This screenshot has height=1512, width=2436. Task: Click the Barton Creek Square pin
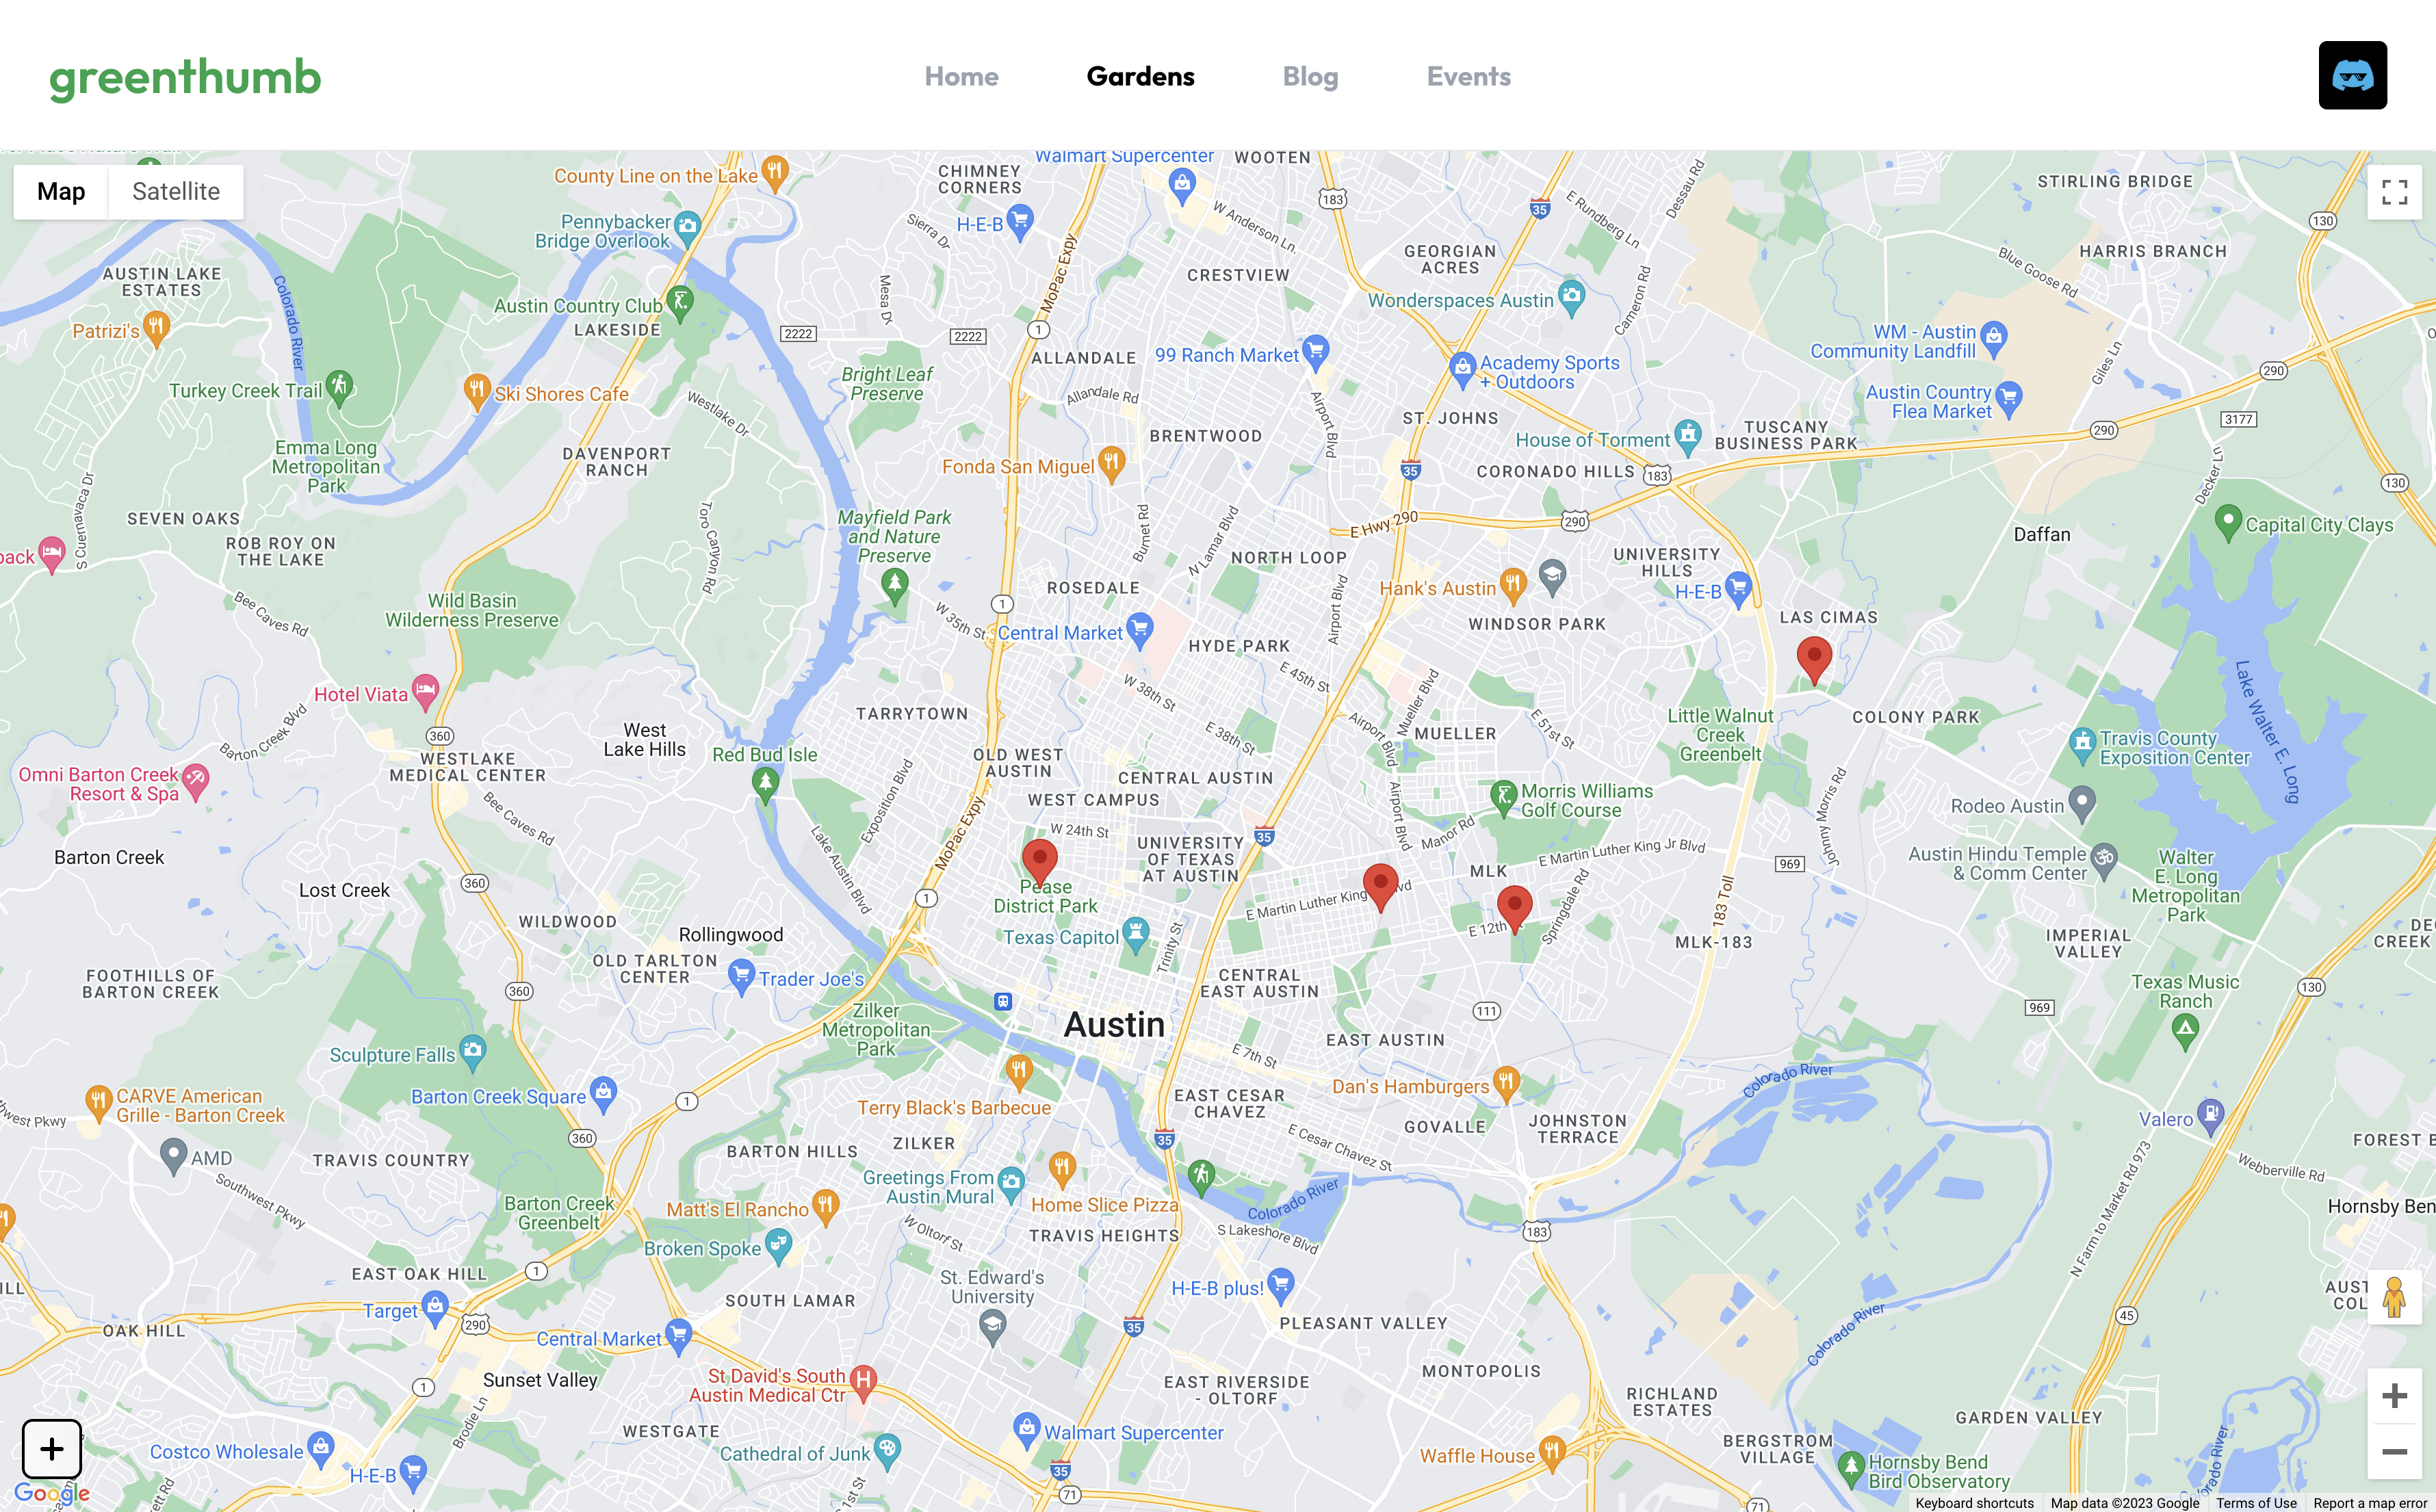tap(603, 1094)
